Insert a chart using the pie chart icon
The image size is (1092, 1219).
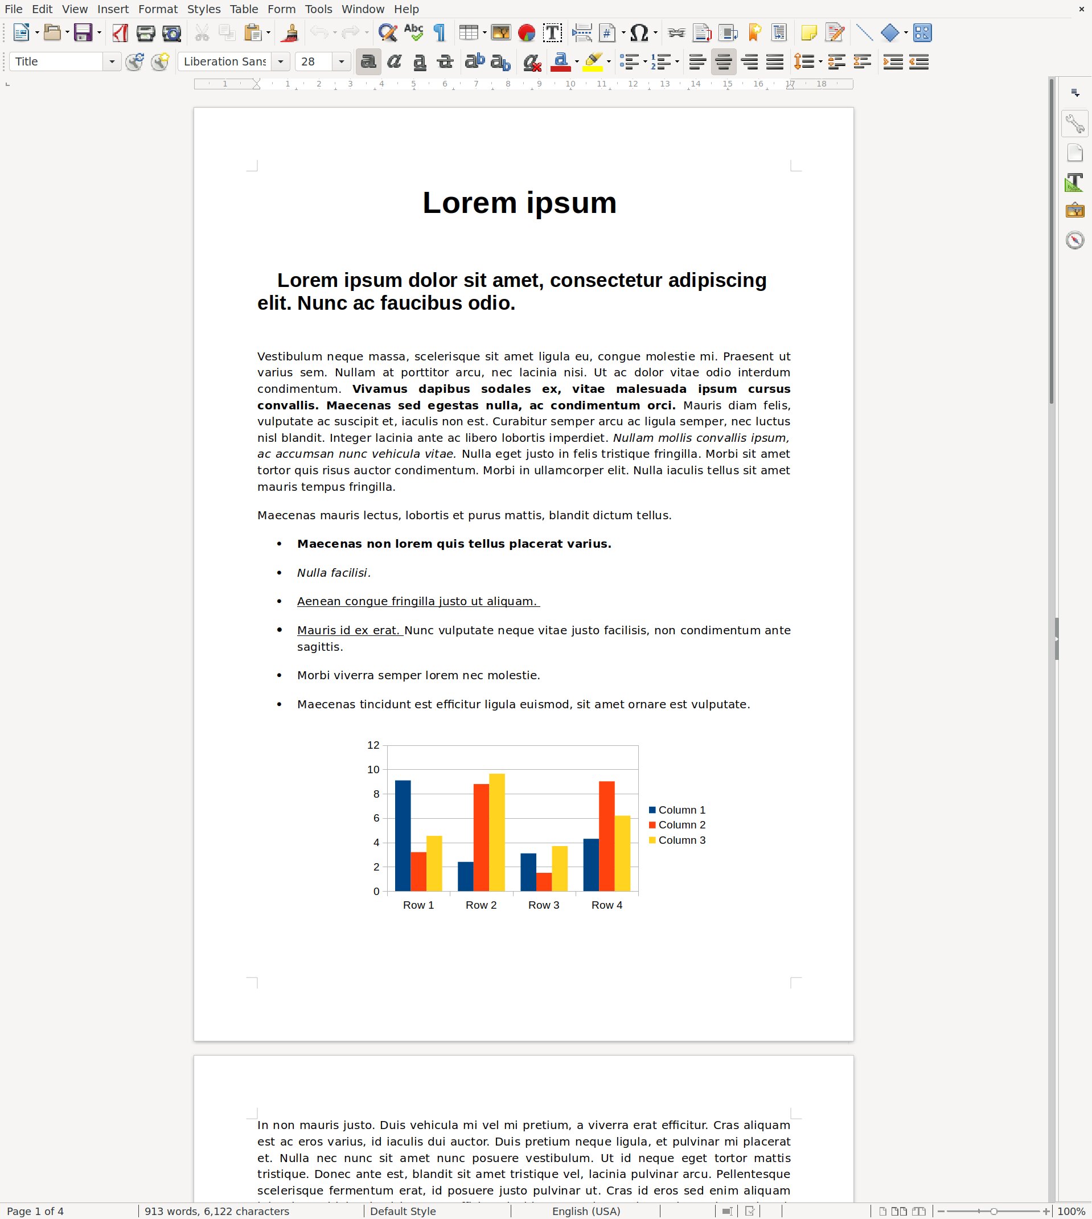[x=526, y=33]
